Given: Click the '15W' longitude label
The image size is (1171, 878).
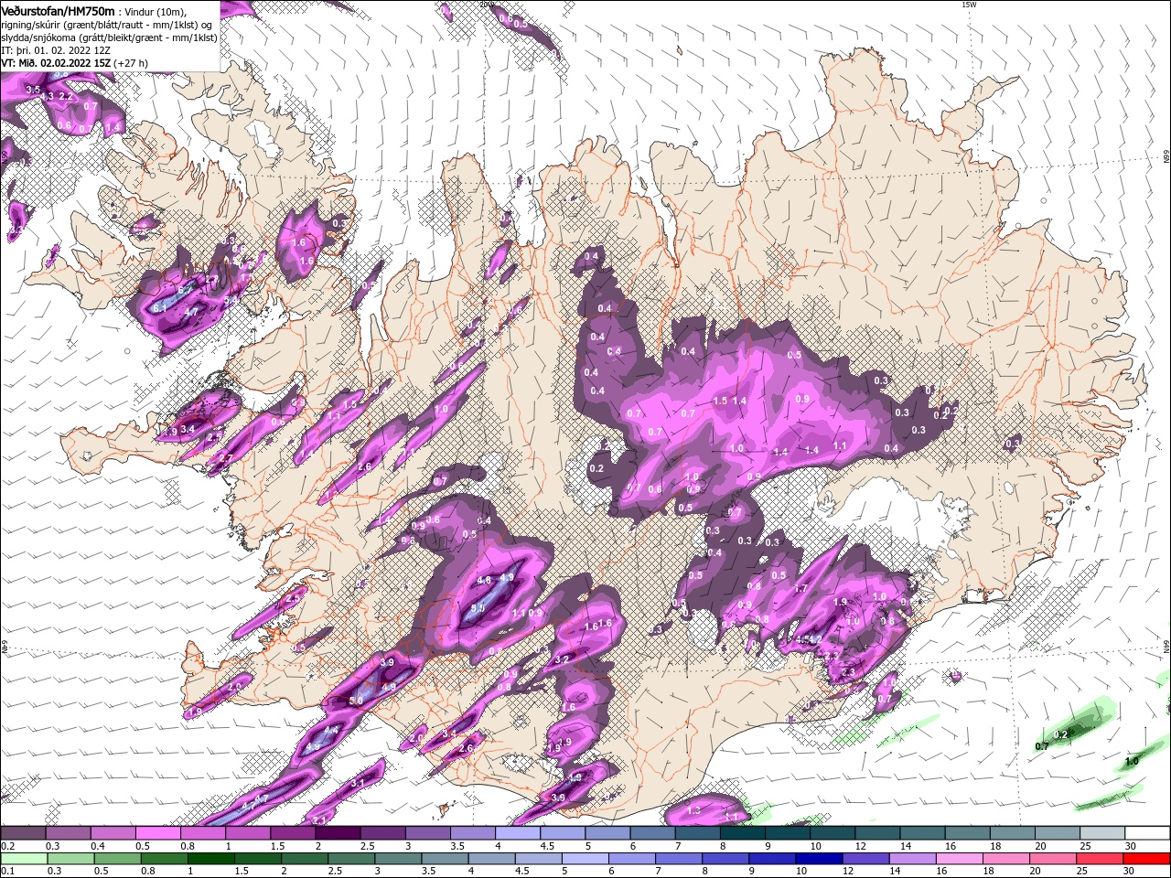Looking at the screenshot, I should [969, 5].
